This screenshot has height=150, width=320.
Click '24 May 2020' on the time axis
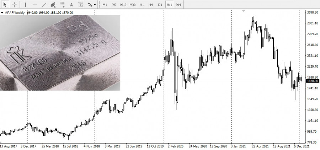click(x=198, y=146)
